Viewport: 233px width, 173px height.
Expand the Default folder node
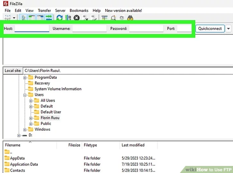click(31, 107)
